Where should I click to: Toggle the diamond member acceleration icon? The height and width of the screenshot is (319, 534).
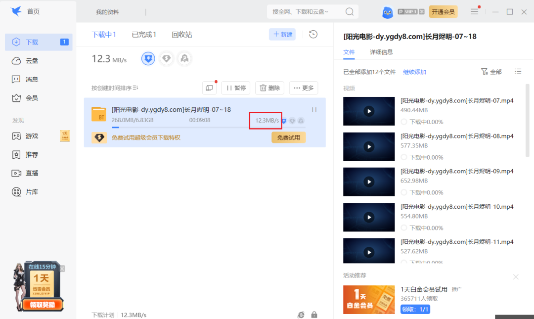click(167, 59)
